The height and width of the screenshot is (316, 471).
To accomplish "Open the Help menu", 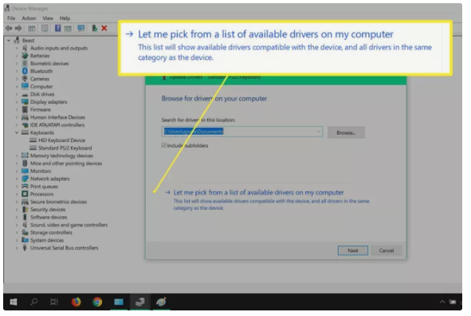I will pyautogui.click(x=65, y=18).
